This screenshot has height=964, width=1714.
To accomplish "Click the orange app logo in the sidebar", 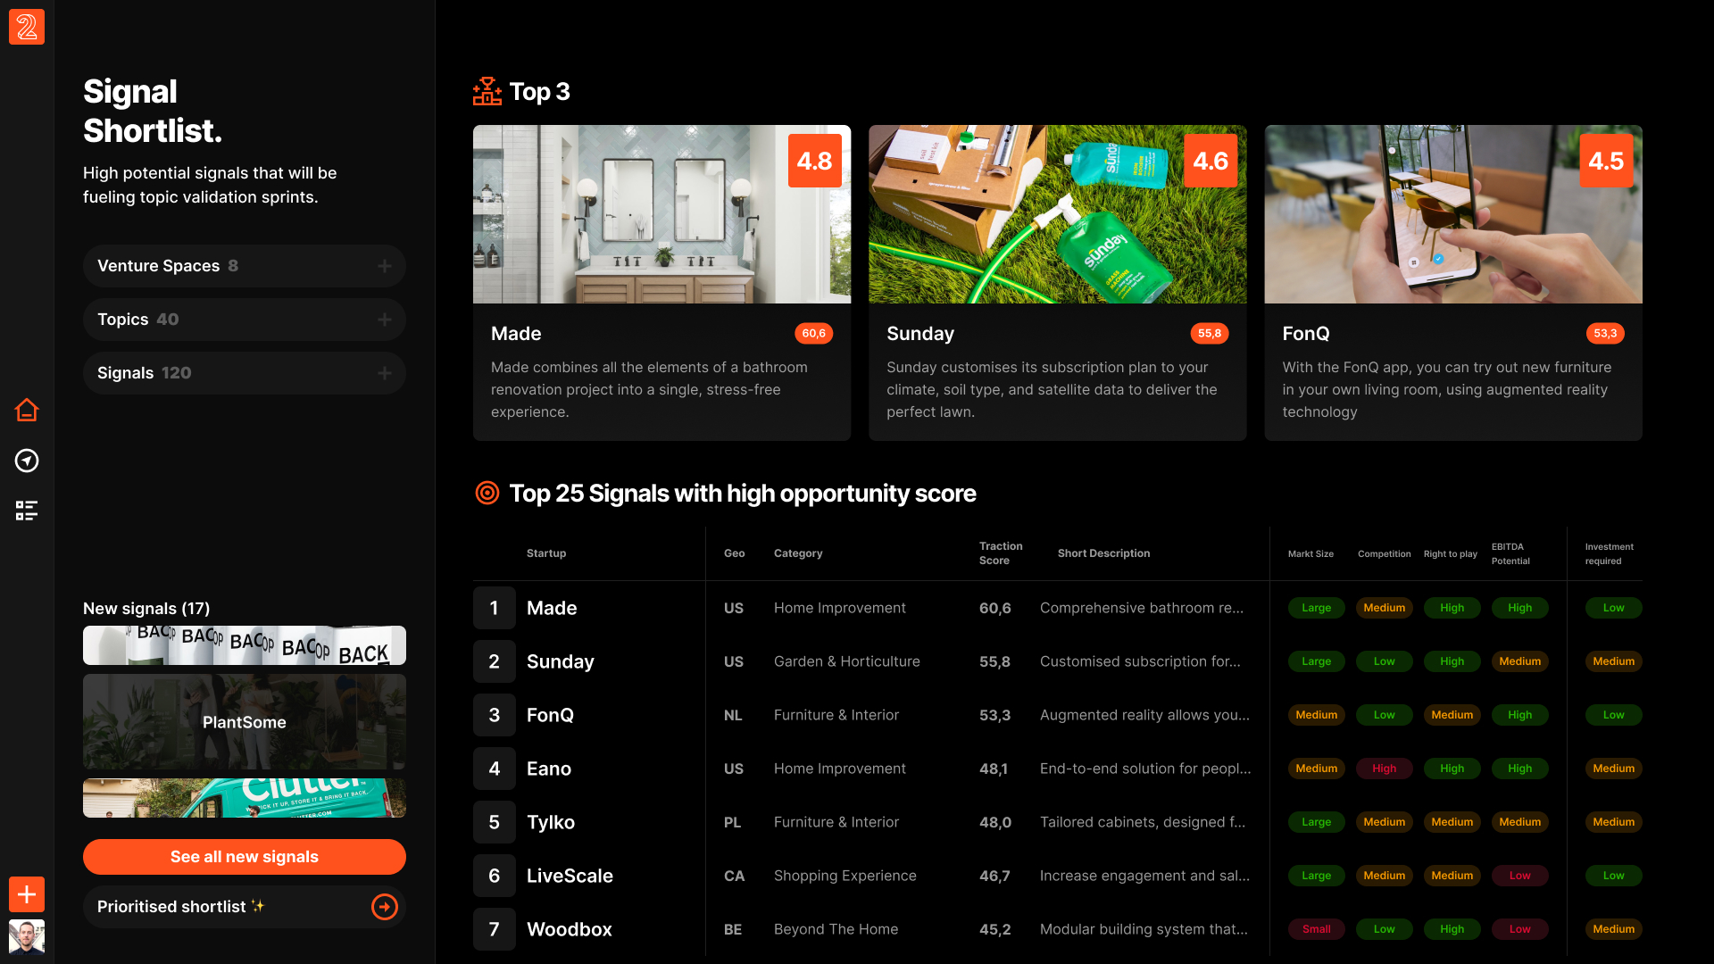I will tap(27, 27).
